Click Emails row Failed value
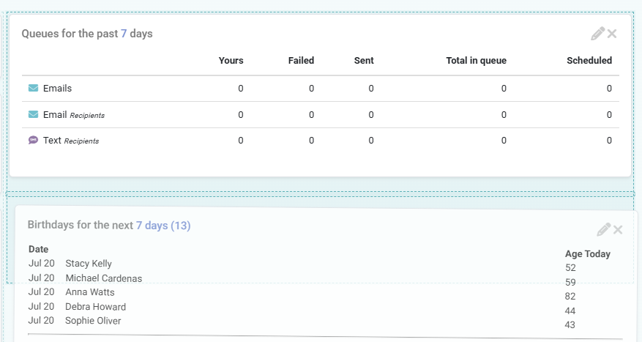This screenshot has height=342, width=642. [312, 89]
